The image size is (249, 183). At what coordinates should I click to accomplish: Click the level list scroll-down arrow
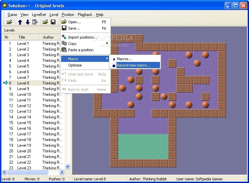pyautogui.click(x=68, y=167)
